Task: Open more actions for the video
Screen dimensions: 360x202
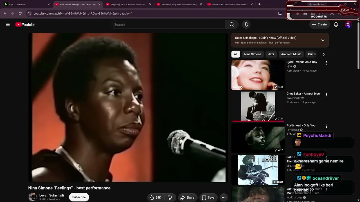Action: [224, 198]
